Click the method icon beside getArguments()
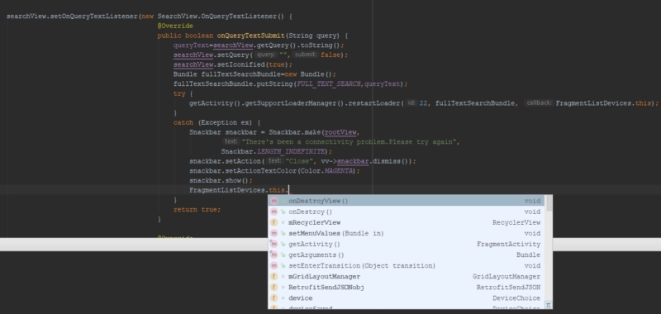The image size is (661, 314). pos(274,255)
